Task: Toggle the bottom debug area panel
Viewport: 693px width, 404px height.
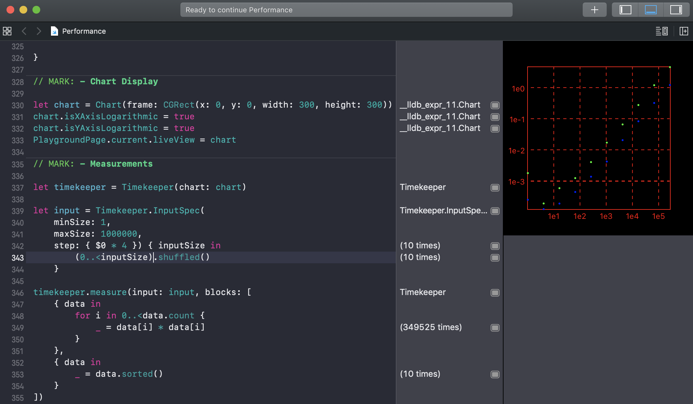Action: [x=650, y=10]
